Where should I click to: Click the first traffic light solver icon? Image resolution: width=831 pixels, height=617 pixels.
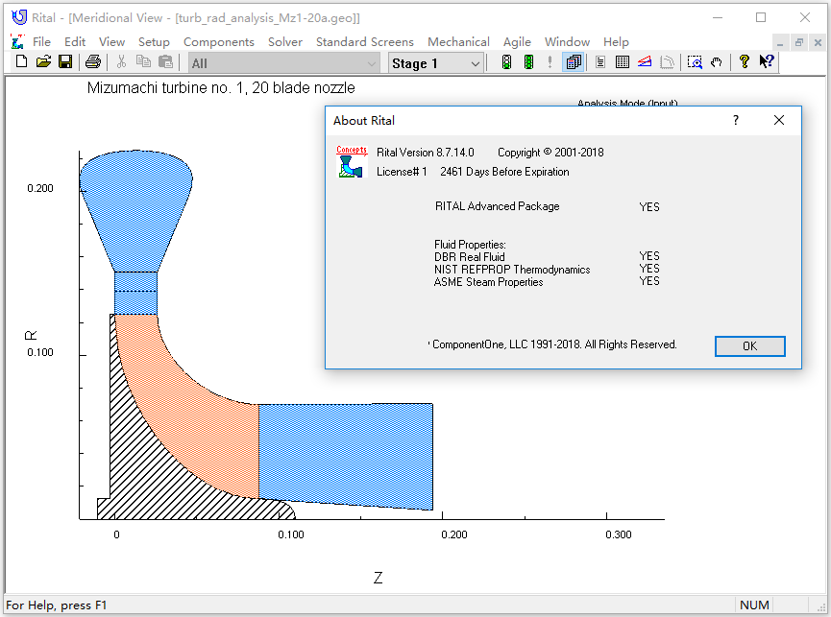click(506, 62)
